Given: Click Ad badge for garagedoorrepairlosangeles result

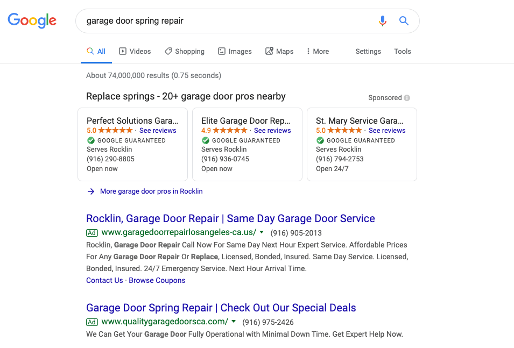Looking at the screenshot, I should tap(92, 233).
